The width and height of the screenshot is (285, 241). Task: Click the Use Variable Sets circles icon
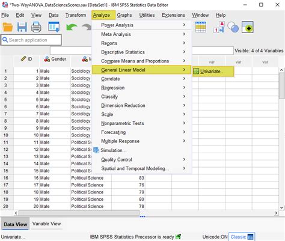point(233,27)
